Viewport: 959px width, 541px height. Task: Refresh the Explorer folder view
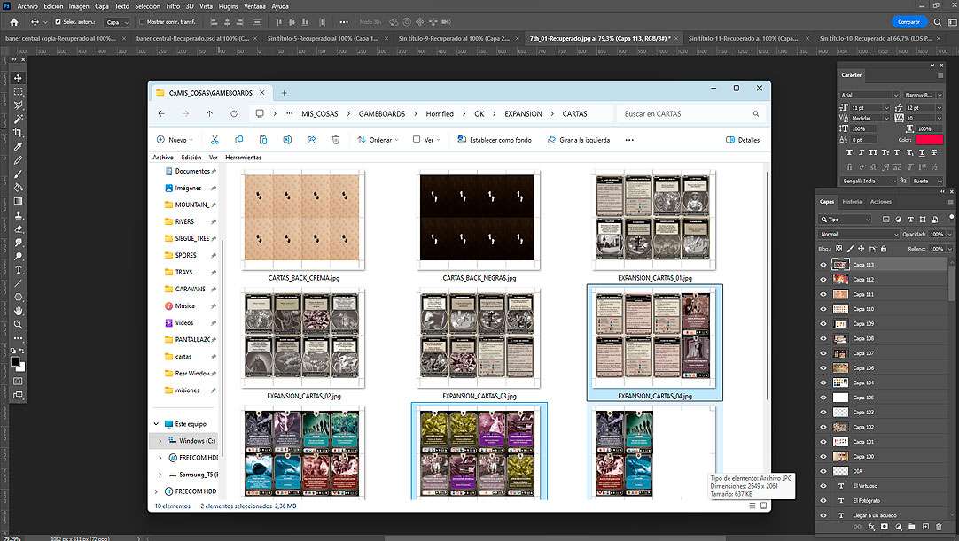(234, 114)
